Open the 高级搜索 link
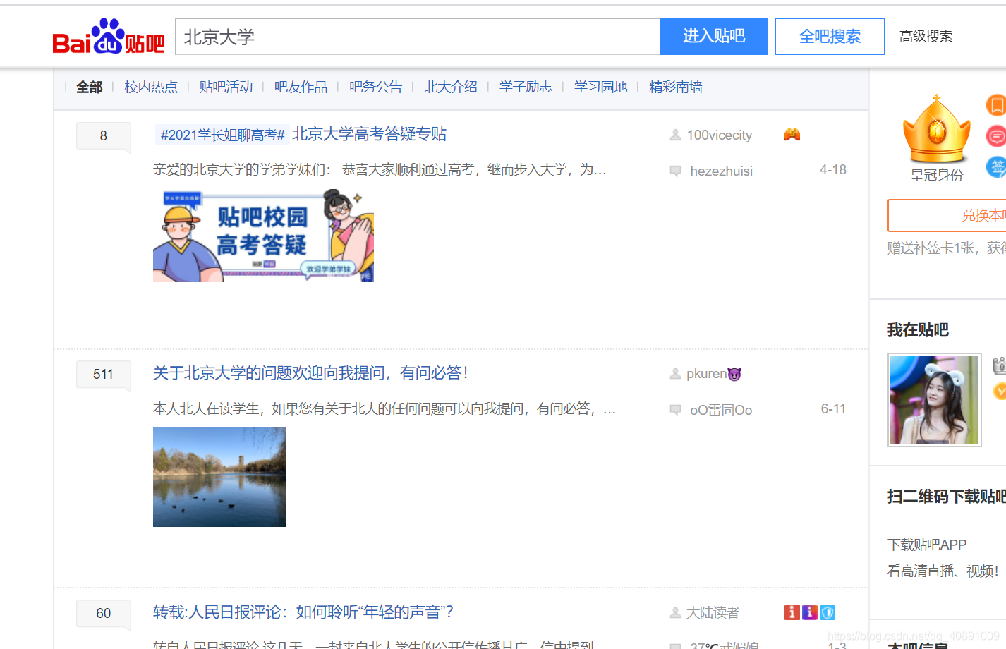 click(x=926, y=36)
